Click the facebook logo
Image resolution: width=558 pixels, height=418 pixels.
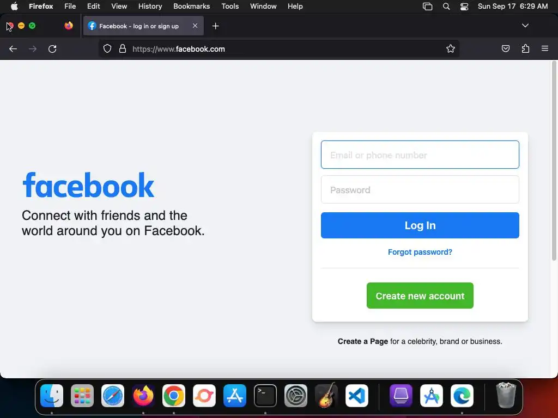coord(88,185)
